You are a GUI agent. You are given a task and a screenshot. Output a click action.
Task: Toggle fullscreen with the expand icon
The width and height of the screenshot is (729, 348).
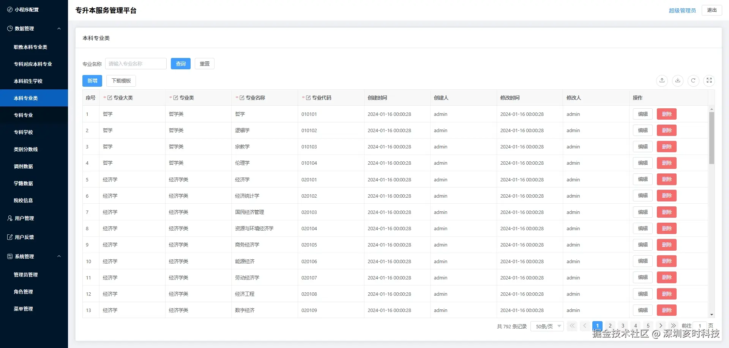pyautogui.click(x=709, y=80)
